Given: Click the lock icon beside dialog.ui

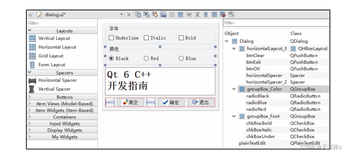Looking at the screenshot, I should click(31, 15).
